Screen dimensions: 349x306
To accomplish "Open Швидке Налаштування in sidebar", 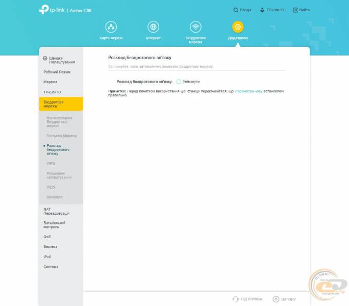I will point(61,60).
